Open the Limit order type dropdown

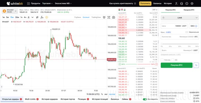pyautogui.click(x=180, y=18)
